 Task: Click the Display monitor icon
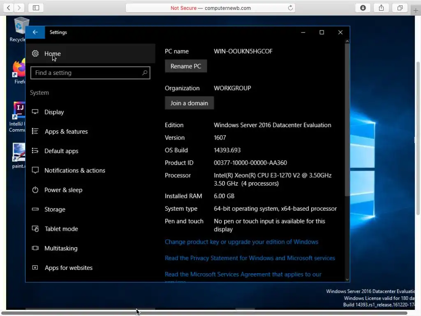coord(35,112)
